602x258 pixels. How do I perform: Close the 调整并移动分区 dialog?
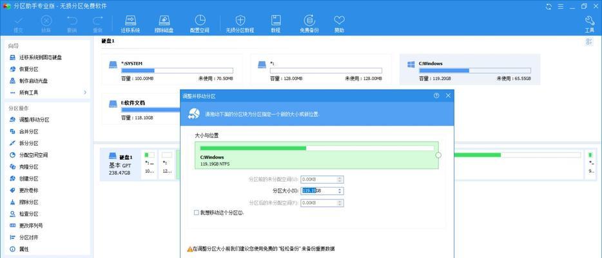[x=448, y=95]
